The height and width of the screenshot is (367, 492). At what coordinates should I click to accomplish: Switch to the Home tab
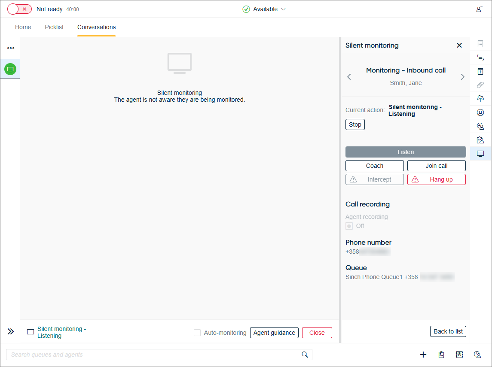pos(23,27)
